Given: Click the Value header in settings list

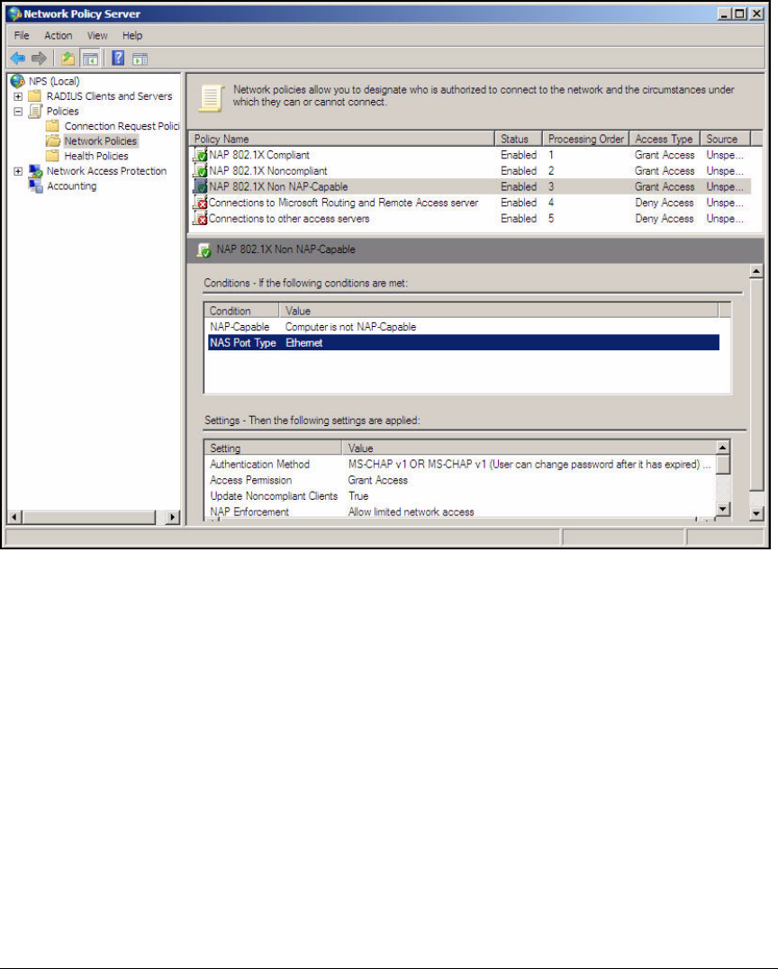Looking at the screenshot, I should click(x=529, y=448).
